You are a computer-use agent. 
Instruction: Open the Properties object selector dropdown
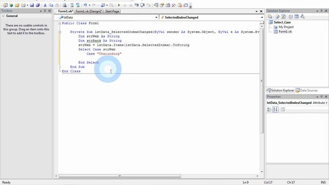(327, 103)
